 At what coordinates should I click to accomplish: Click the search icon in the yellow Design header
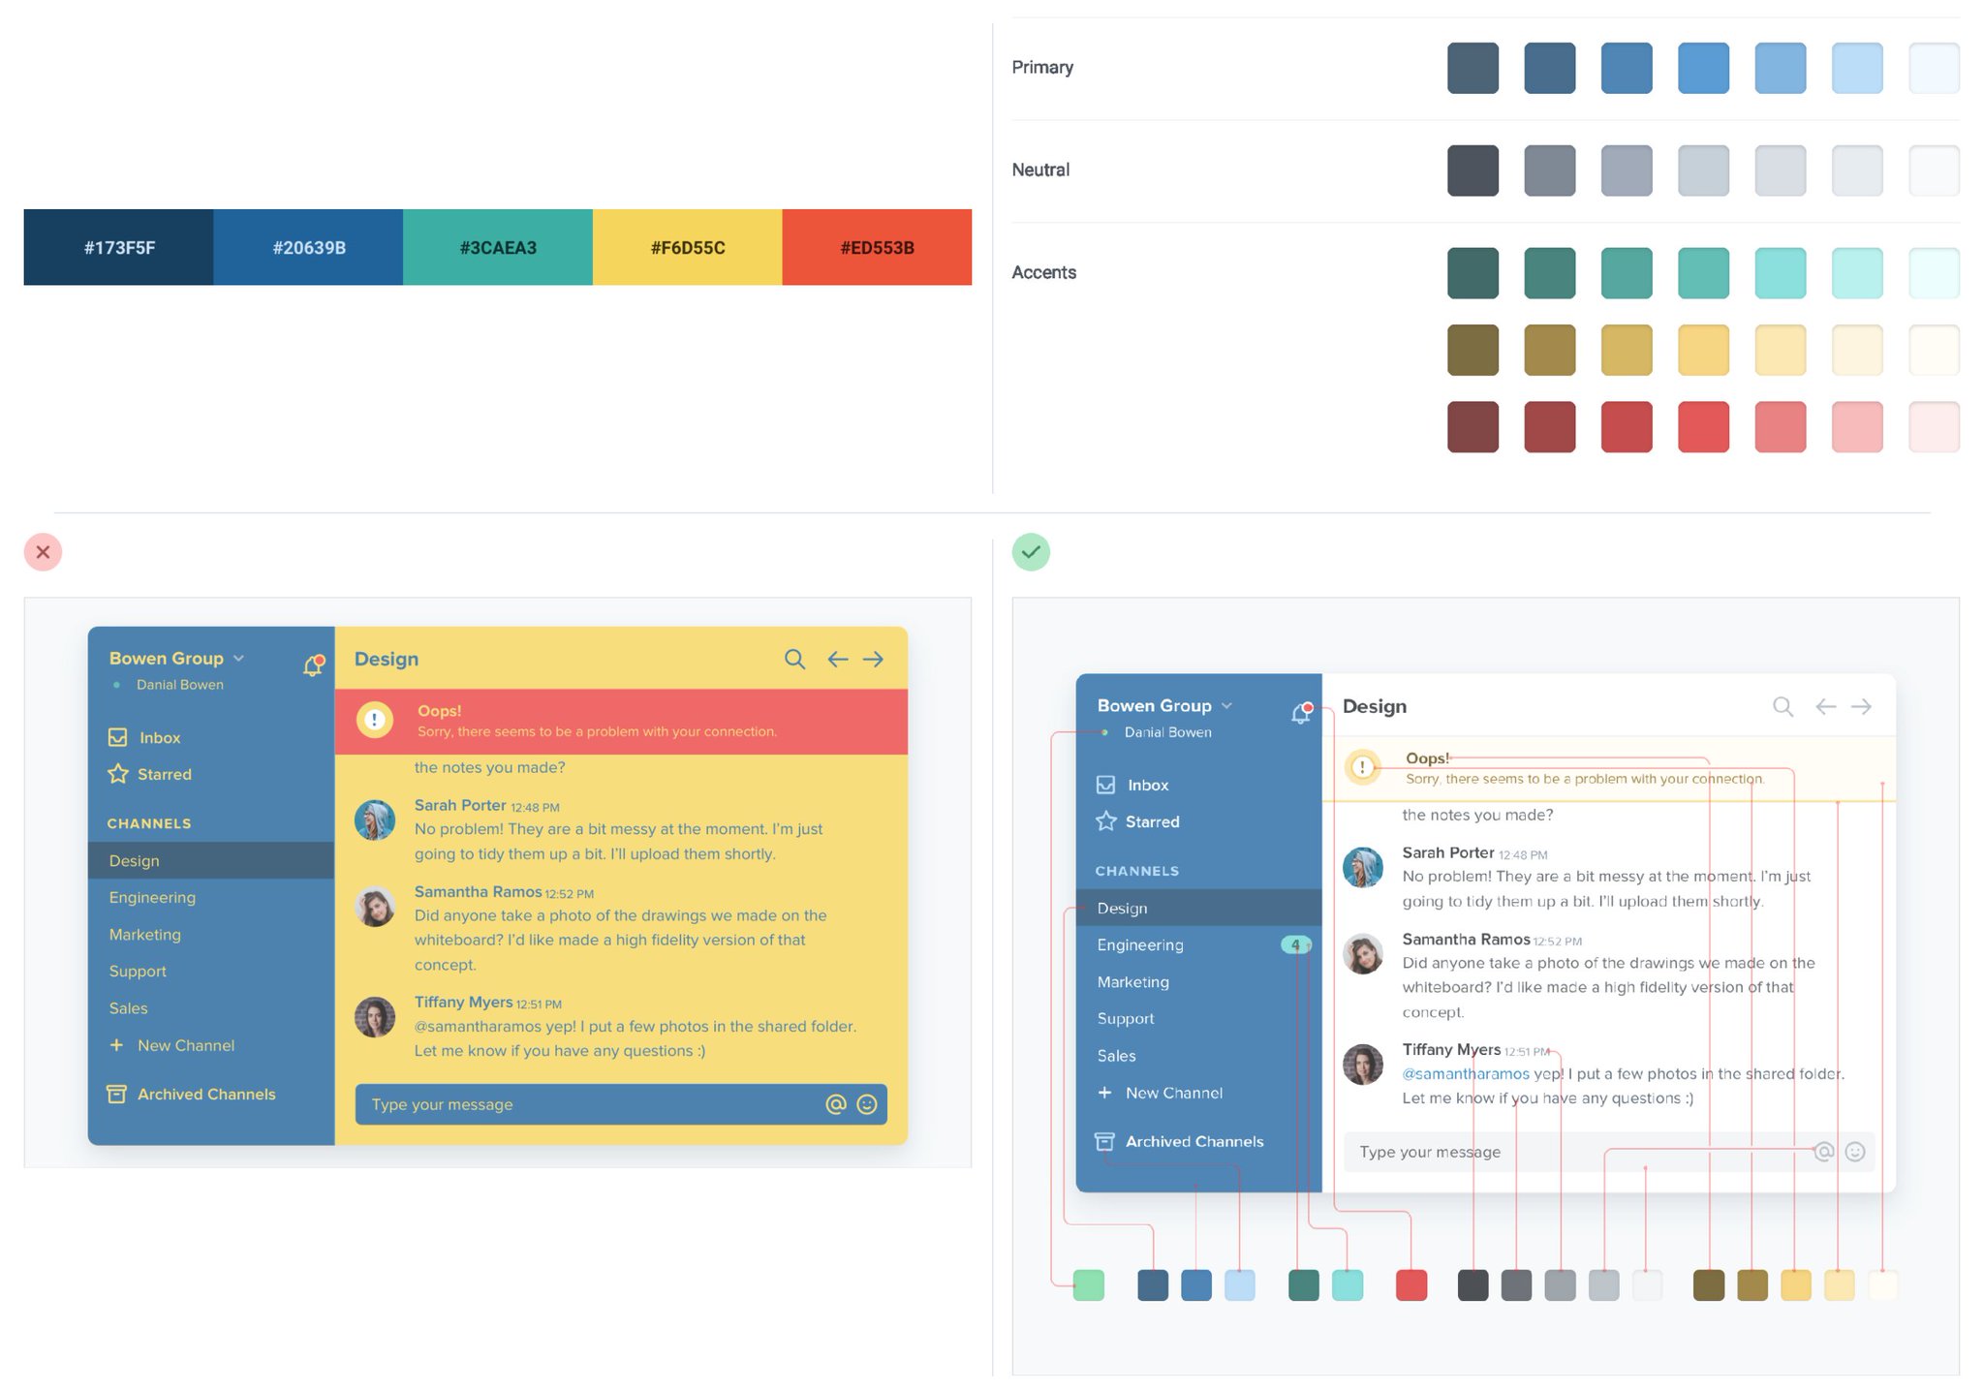794,660
